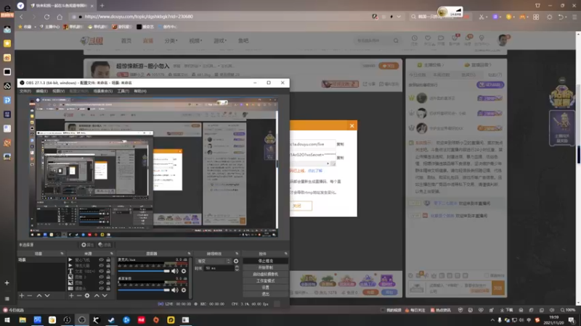Open the OBS 场景集合(S) menu
The image size is (581, 326).
[102, 91]
